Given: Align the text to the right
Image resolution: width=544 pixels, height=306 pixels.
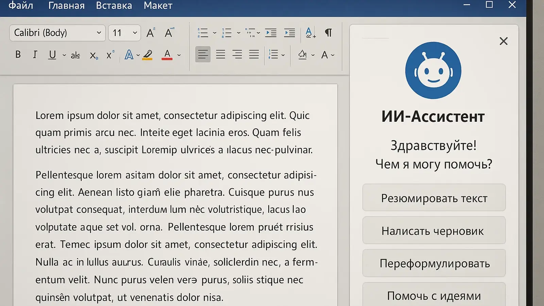Looking at the screenshot, I should point(237,54).
